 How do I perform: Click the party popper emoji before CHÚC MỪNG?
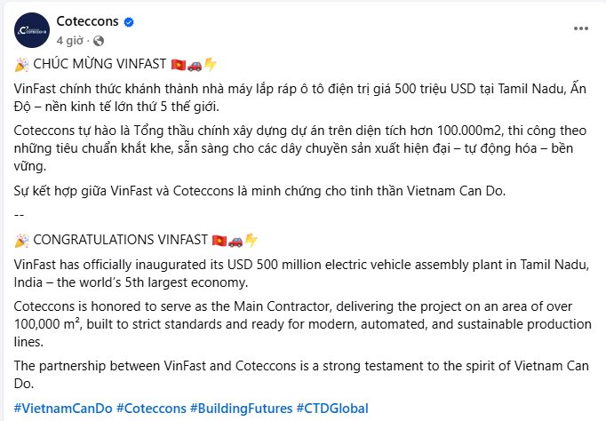(x=22, y=65)
